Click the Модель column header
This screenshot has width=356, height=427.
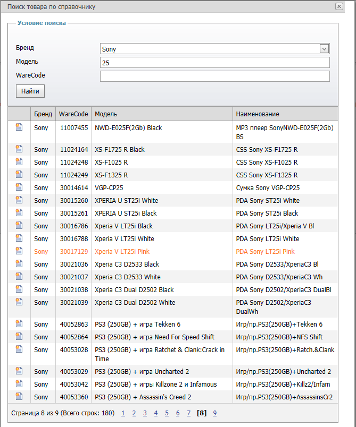point(162,114)
